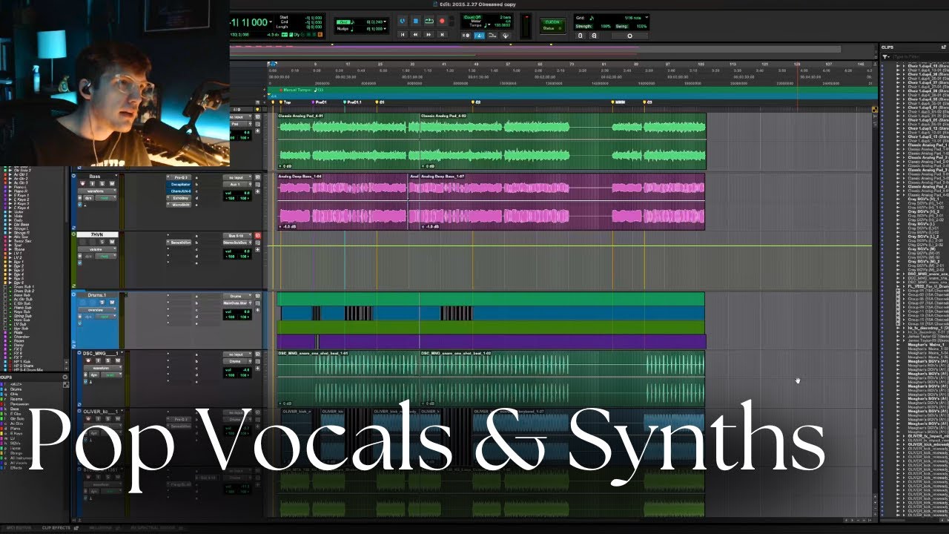Open the Pro-Q 3 insert on Bass

coord(180,177)
